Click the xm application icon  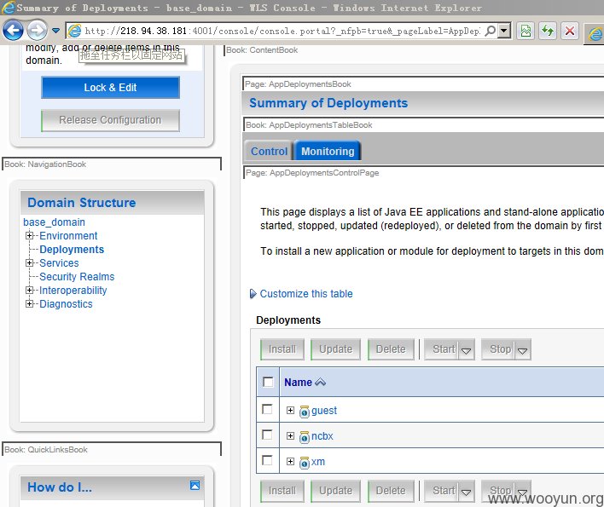click(305, 463)
